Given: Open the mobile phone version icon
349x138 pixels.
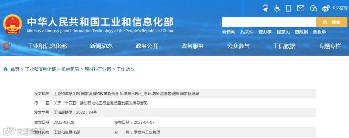Looking at the screenshot, I should (289, 8).
